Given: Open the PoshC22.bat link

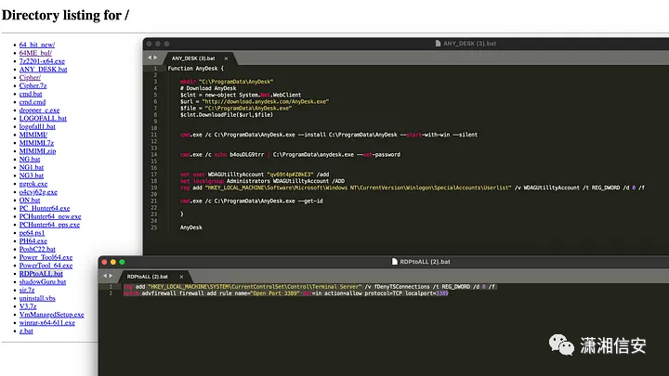Looking at the screenshot, I should (x=37, y=249).
